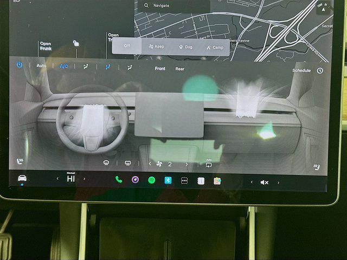Open the all apps three-dots icon
Image resolution: width=347 pixels, height=260 pixels.
tap(184, 180)
